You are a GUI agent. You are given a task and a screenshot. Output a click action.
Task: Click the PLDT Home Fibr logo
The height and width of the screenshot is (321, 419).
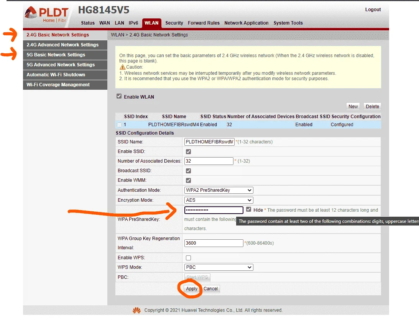[47, 15]
